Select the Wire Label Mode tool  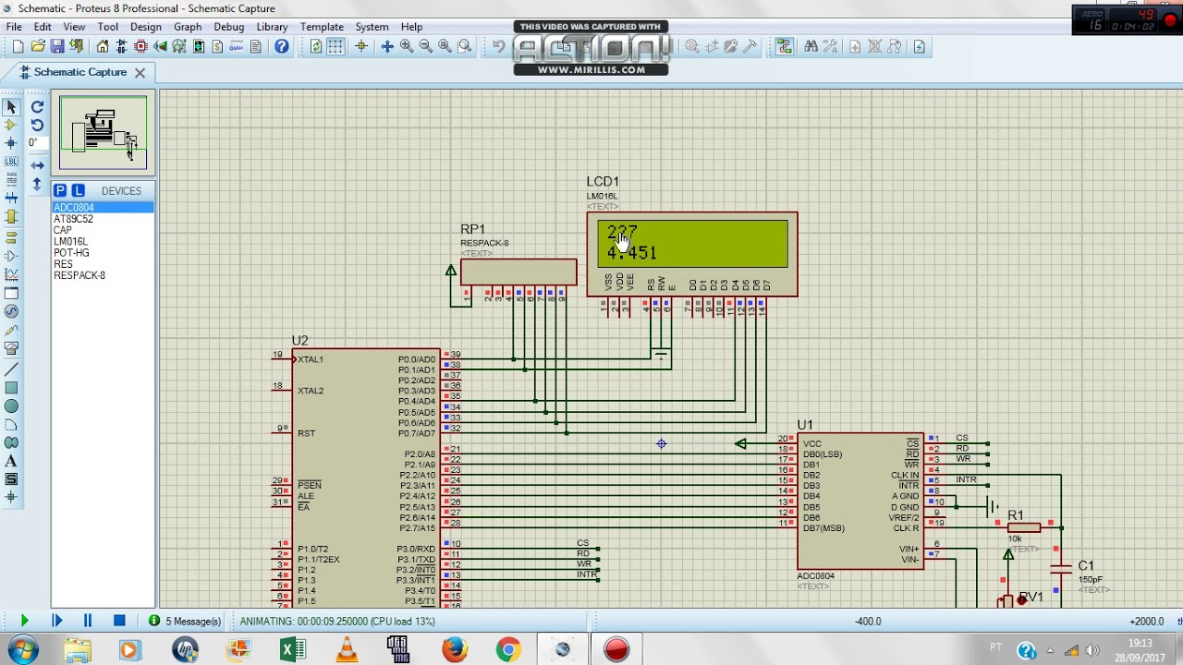(x=11, y=162)
